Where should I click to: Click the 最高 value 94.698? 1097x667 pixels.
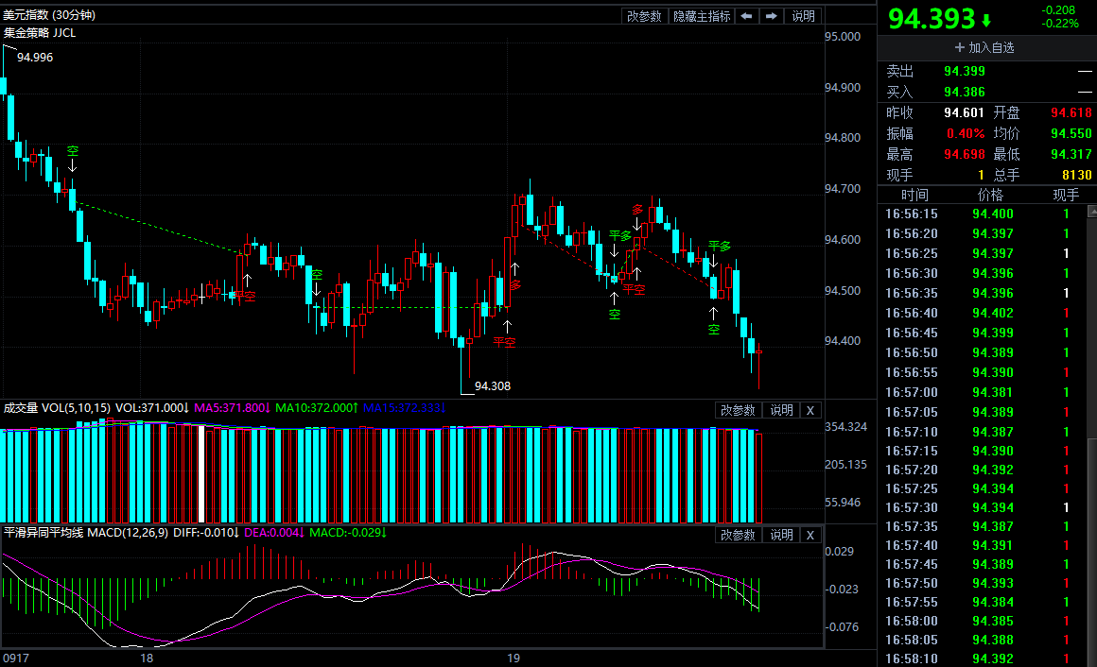pos(964,155)
